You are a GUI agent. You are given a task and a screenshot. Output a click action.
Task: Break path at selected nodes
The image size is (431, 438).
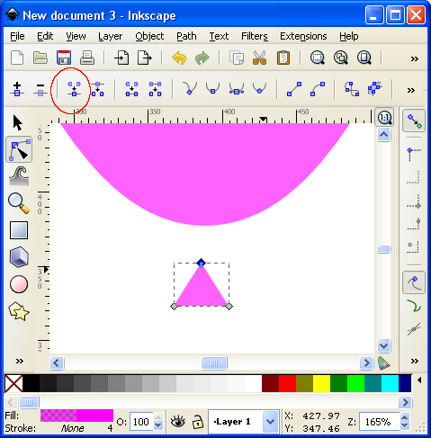tap(97, 89)
